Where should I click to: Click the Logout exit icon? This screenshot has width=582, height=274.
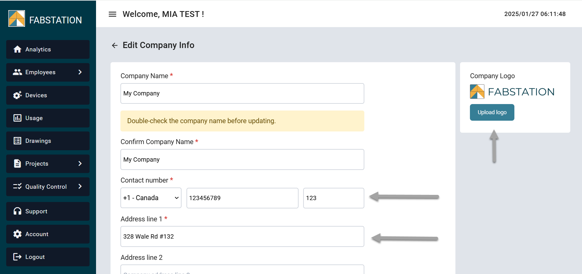click(17, 257)
